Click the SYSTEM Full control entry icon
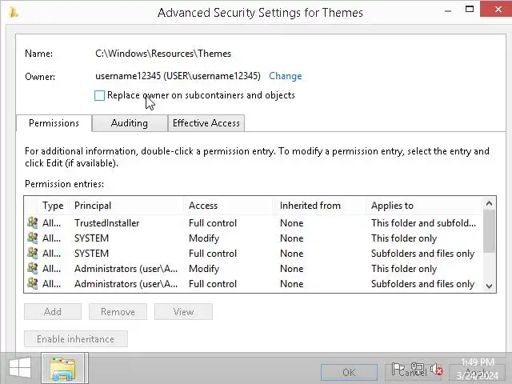The width and height of the screenshot is (512, 384). click(32, 254)
